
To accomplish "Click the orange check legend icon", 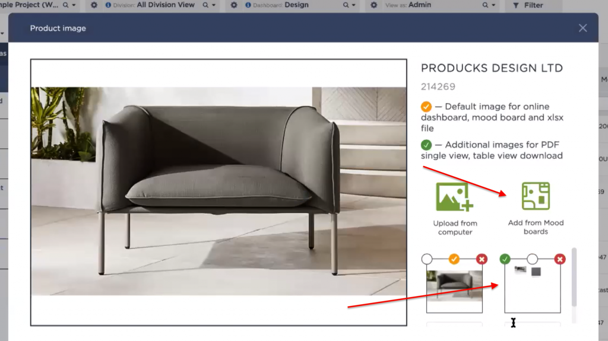I will pos(426,107).
